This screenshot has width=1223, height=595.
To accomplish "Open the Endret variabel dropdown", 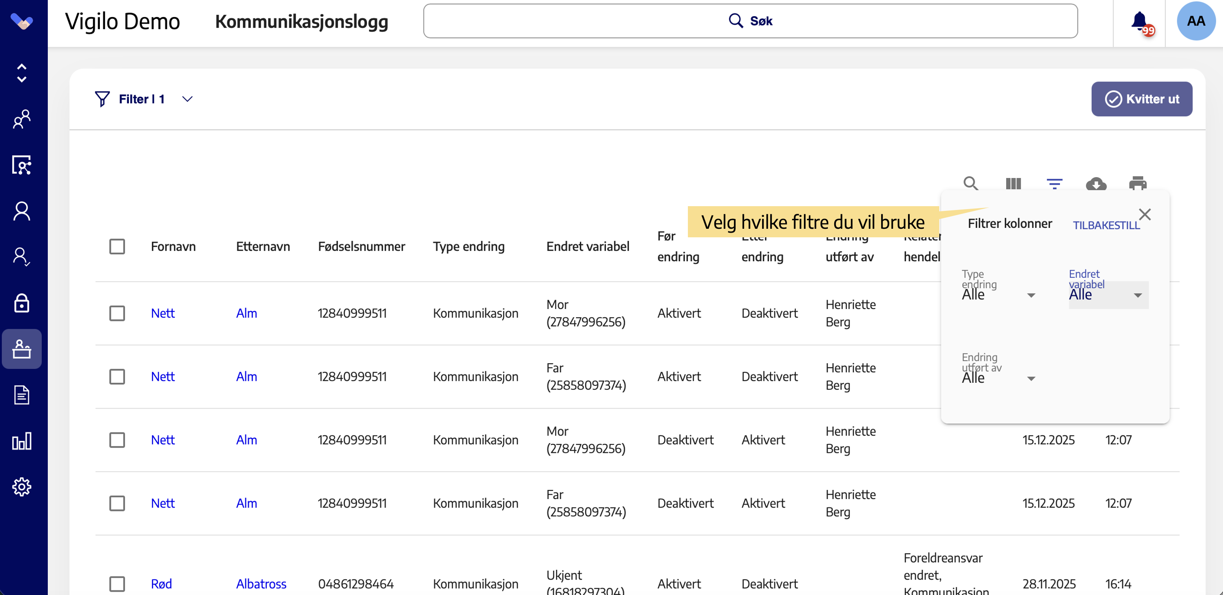I will [1108, 295].
